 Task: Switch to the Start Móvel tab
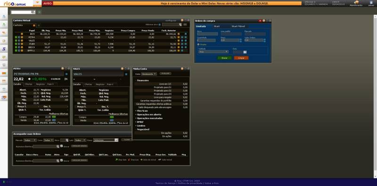[x=238, y=26]
